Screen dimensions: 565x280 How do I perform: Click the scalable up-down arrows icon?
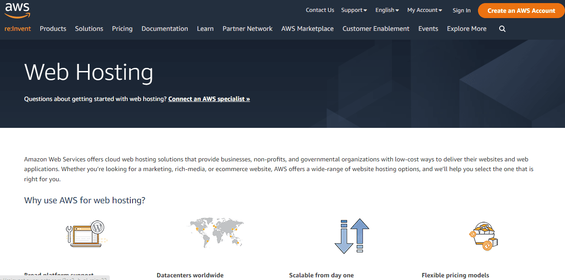click(x=352, y=235)
